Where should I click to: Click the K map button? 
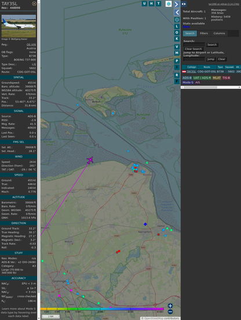coord(177,39)
